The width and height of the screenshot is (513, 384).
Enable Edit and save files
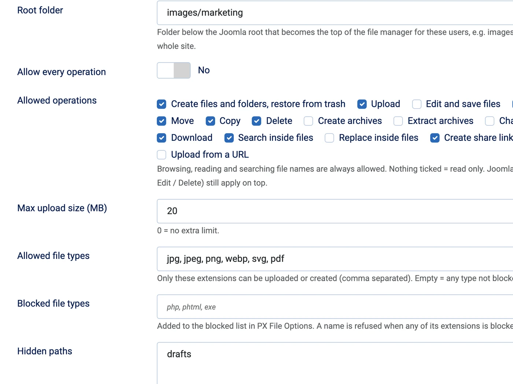[x=417, y=104]
